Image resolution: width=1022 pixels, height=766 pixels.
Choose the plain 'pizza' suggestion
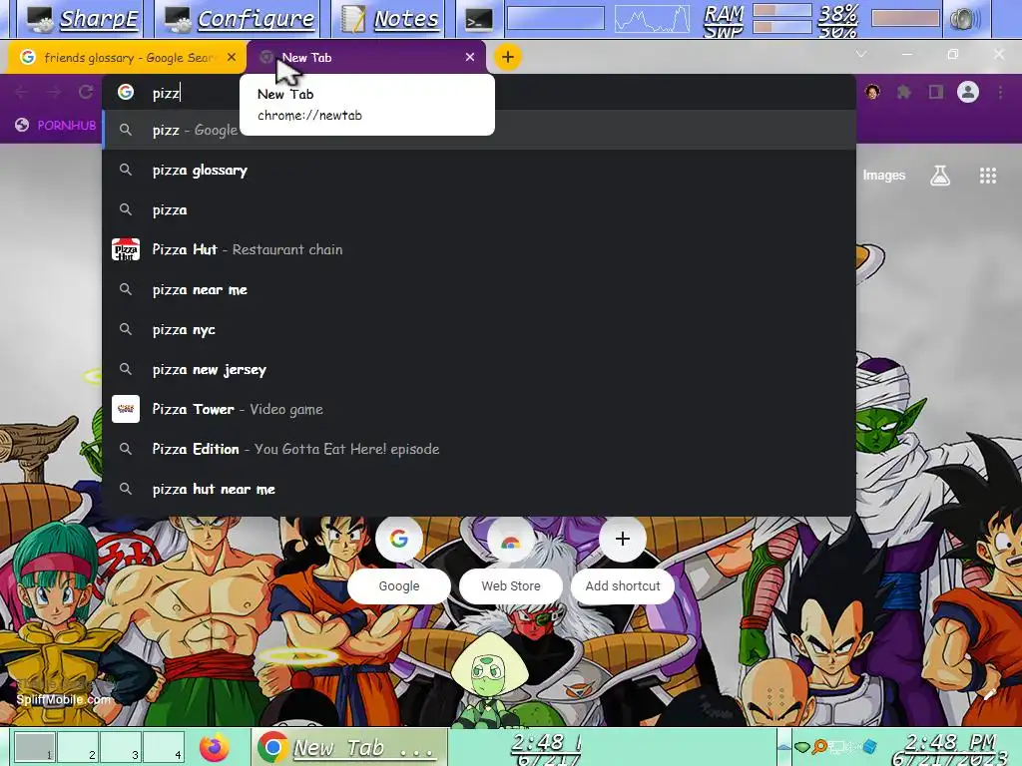click(479, 209)
